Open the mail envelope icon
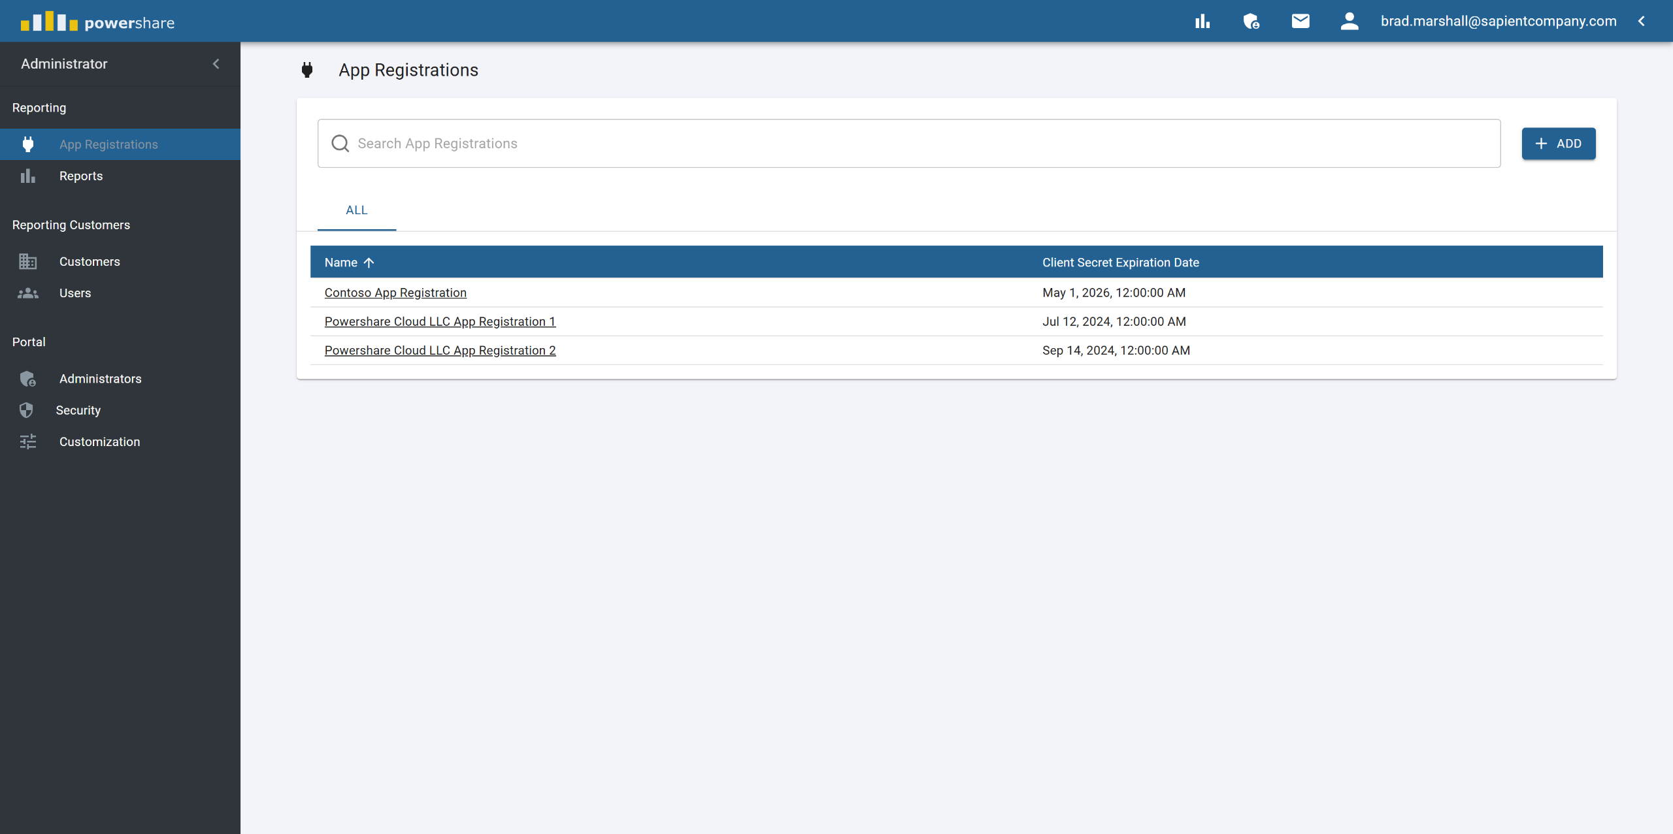 (1300, 22)
